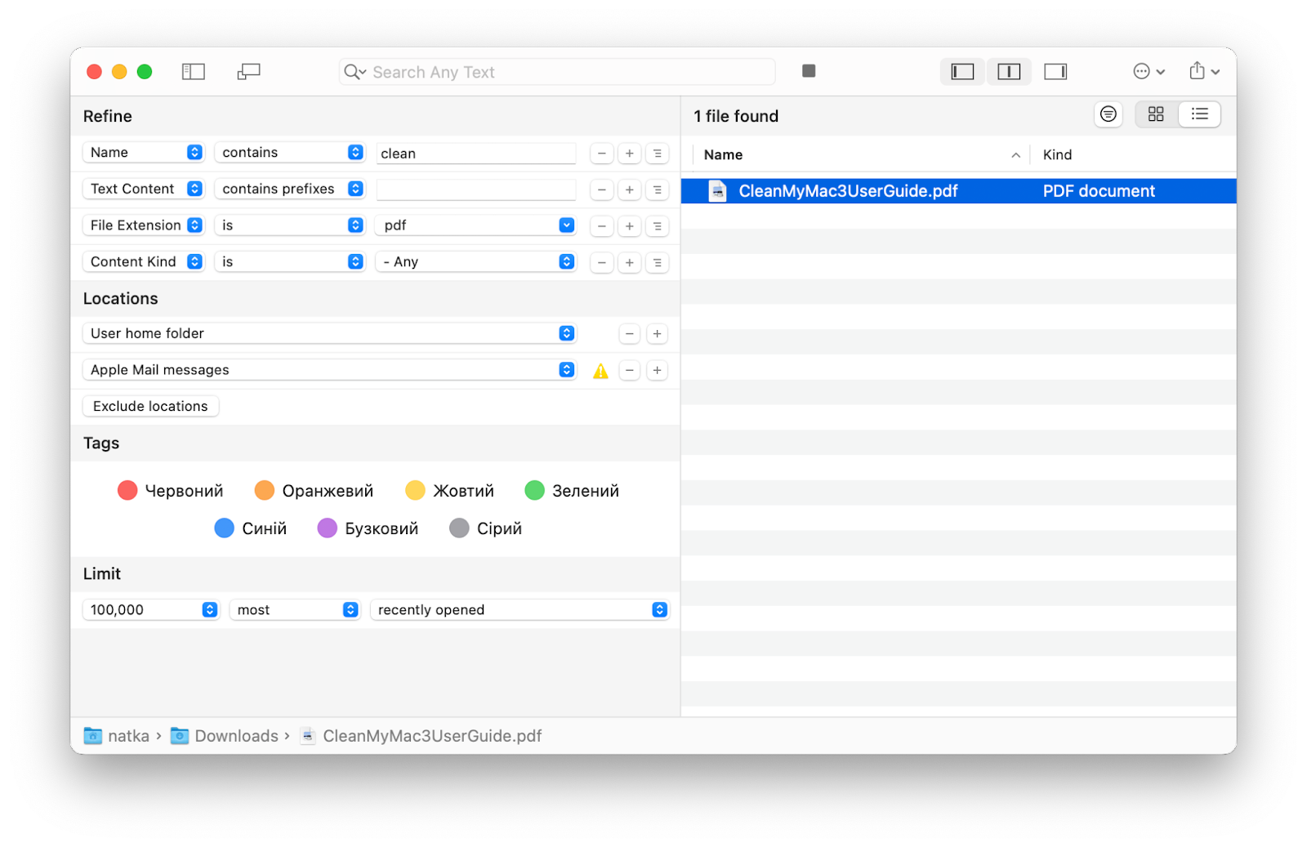Open the grouping options icon above the file list
Image resolution: width=1307 pixels, height=847 pixels.
click(x=1108, y=114)
